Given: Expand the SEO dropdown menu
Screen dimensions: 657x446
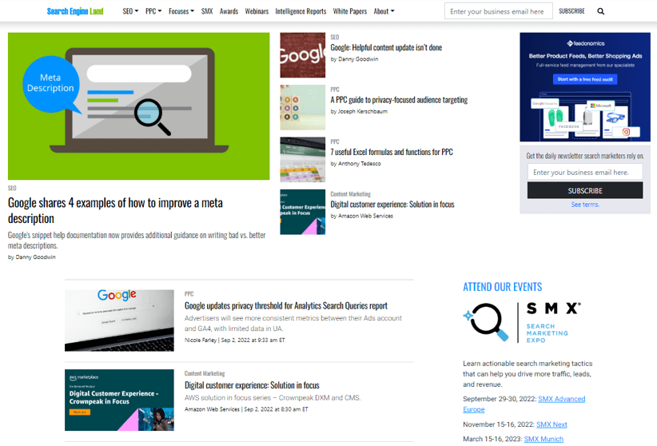Looking at the screenshot, I should point(130,11).
